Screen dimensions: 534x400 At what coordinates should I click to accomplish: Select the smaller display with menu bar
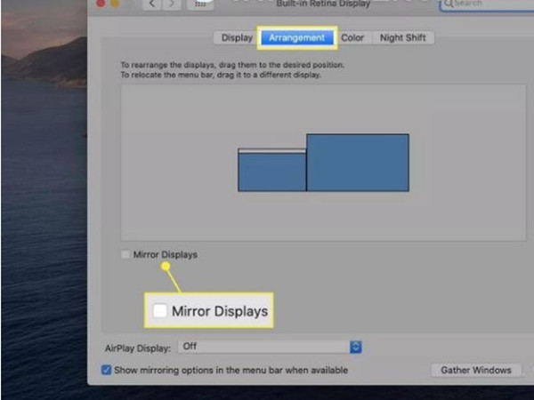click(x=272, y=170)
